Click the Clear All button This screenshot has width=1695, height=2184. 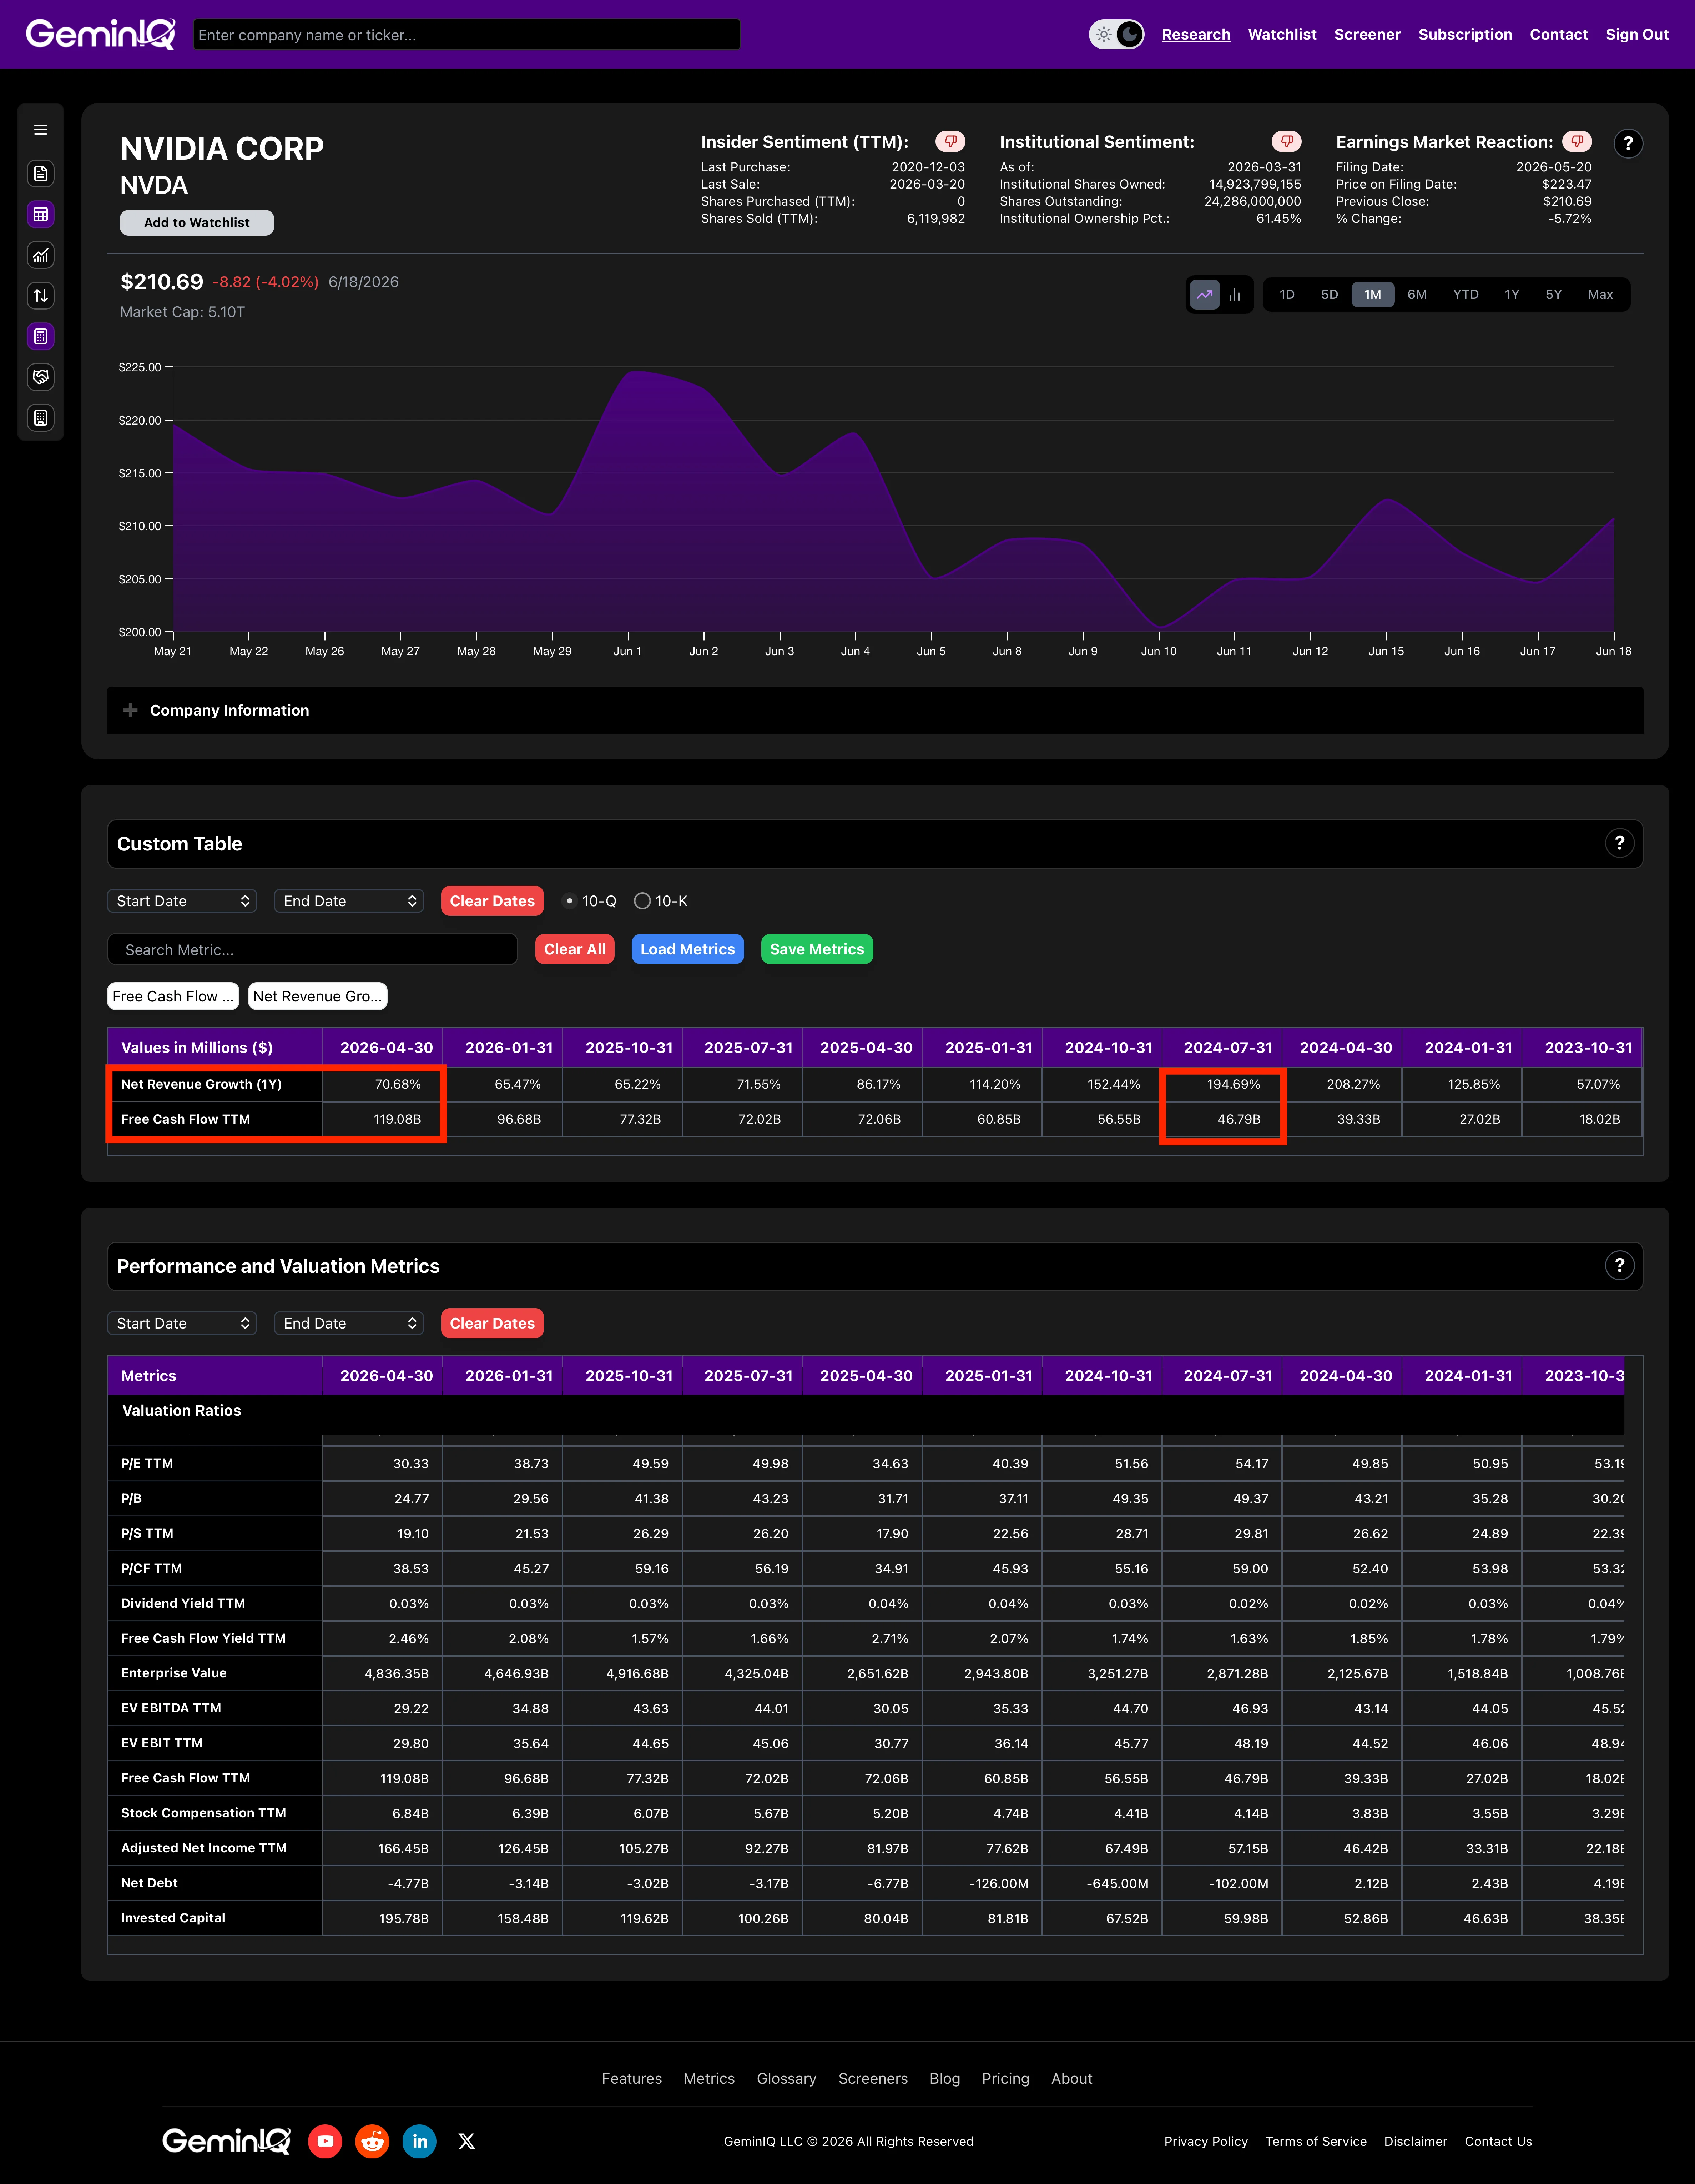[x=575, y=949]
